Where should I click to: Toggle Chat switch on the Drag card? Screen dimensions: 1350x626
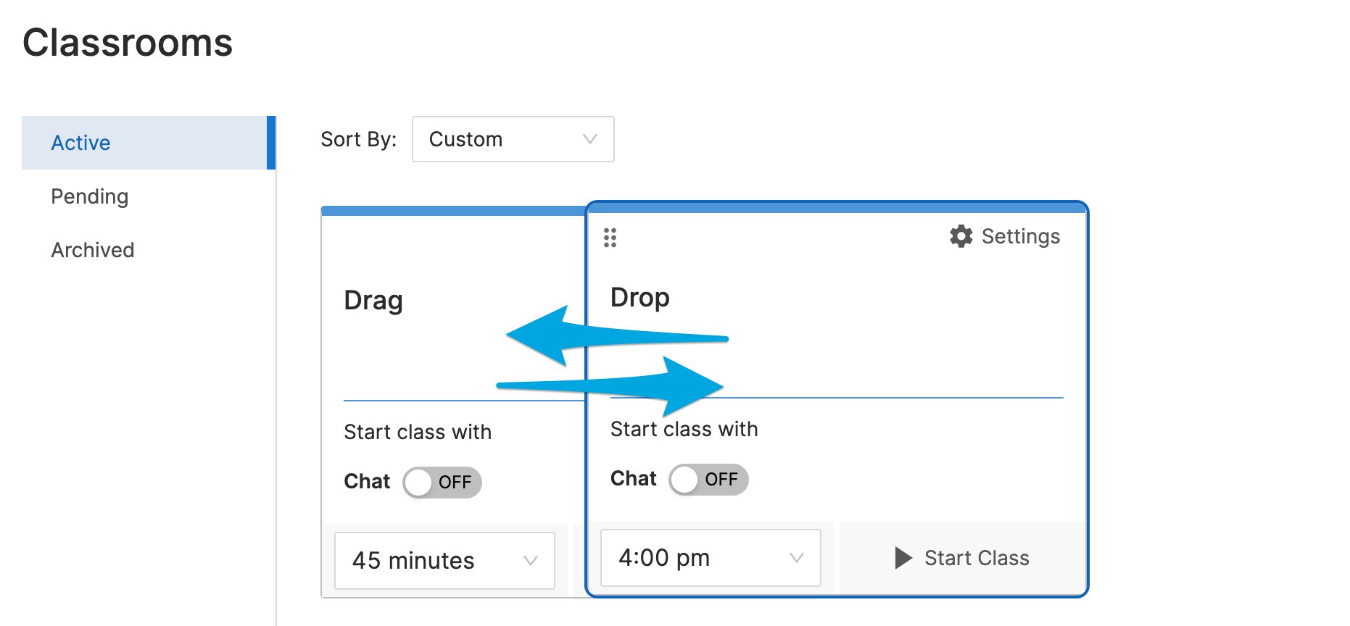point(442,483)
